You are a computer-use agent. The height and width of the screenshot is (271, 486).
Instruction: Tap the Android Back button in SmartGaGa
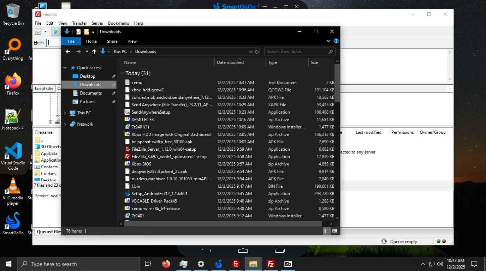coord(206,251)
